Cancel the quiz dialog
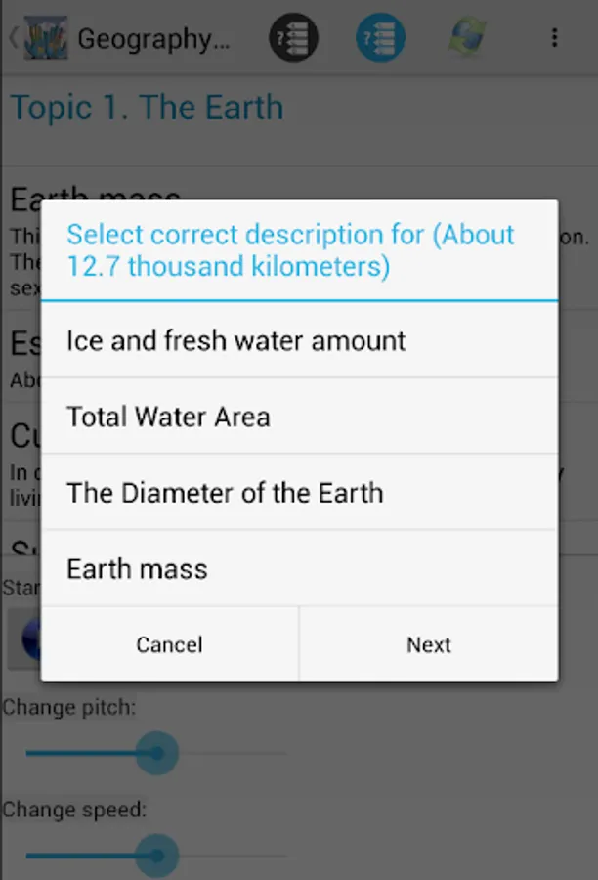 coord(170,644)
